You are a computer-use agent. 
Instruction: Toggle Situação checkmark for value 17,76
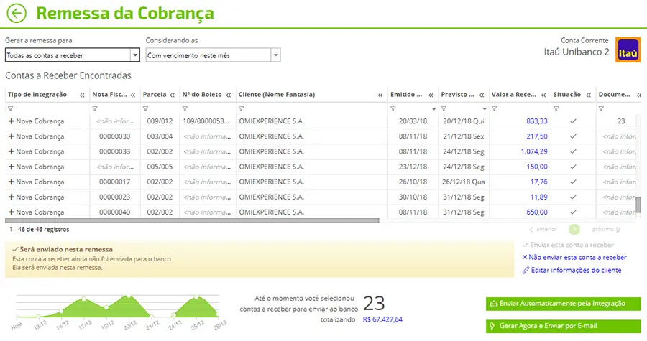click(x=573, y=182)
